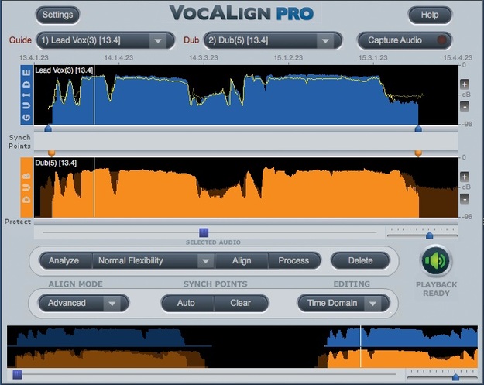This screenshot has height=385, width=484.
Task: Click the Dub waveform display
Action: 246,187
